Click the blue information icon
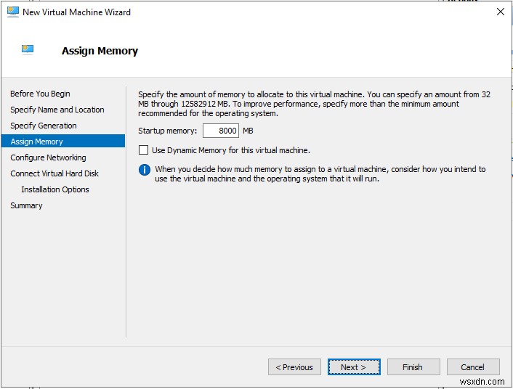Viewport: 513px width, 389px height. tap(145, 170)
